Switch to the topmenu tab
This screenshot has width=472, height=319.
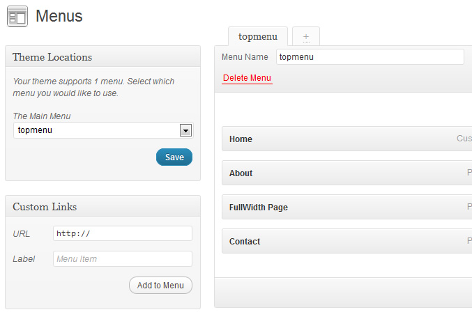click(257, 37)
